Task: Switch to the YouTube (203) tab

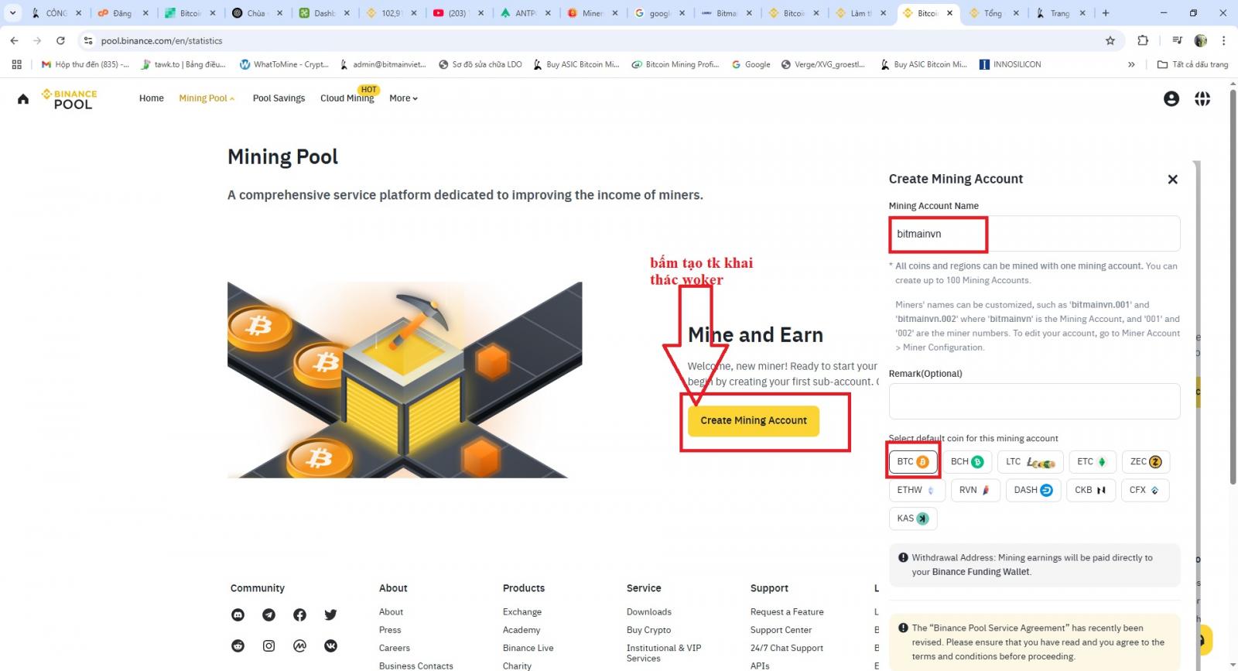Action: click(459, 13)
